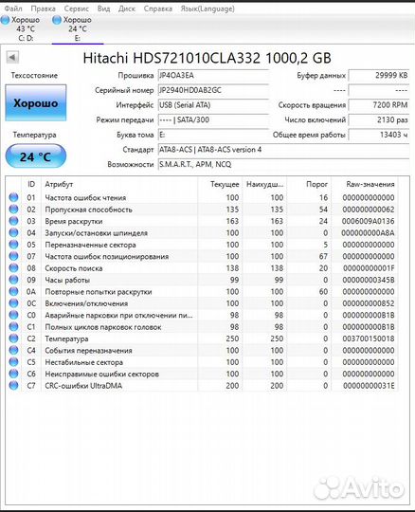Click status icon for attribute 01
Screen dimensions: 415x512
pos(13,197)
